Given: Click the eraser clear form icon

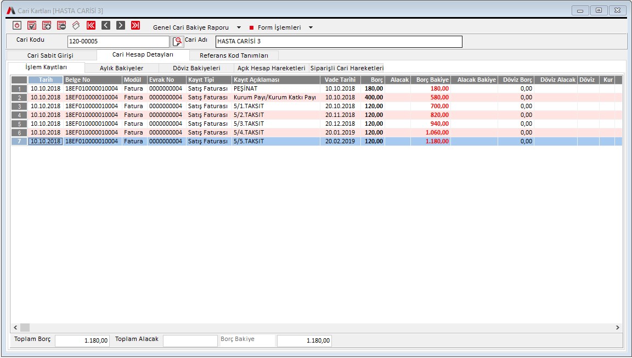Looking at the screenshot, I should coord(76,25).
